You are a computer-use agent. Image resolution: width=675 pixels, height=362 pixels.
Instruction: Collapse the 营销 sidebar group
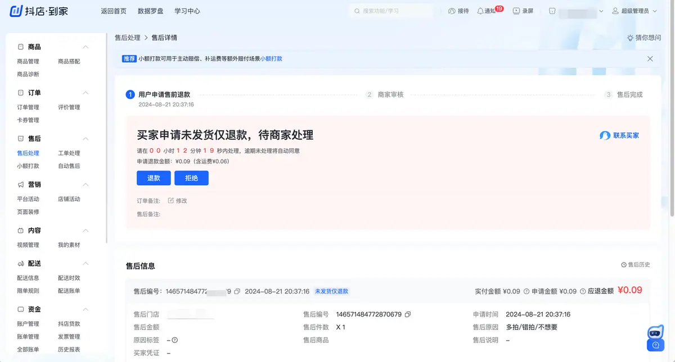click(x=85, y=185)
